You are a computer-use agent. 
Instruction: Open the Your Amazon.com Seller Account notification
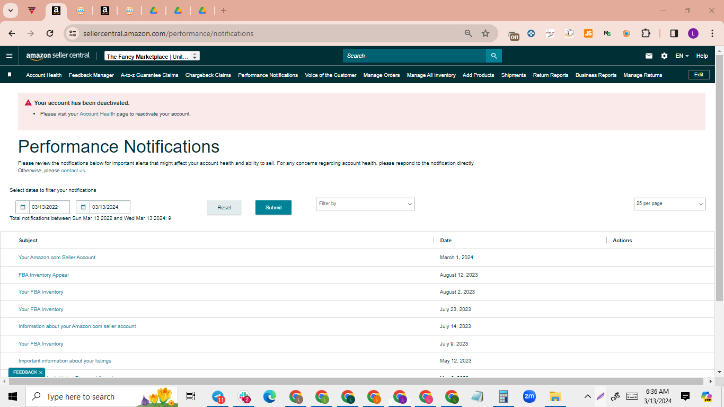click(57, 258)
